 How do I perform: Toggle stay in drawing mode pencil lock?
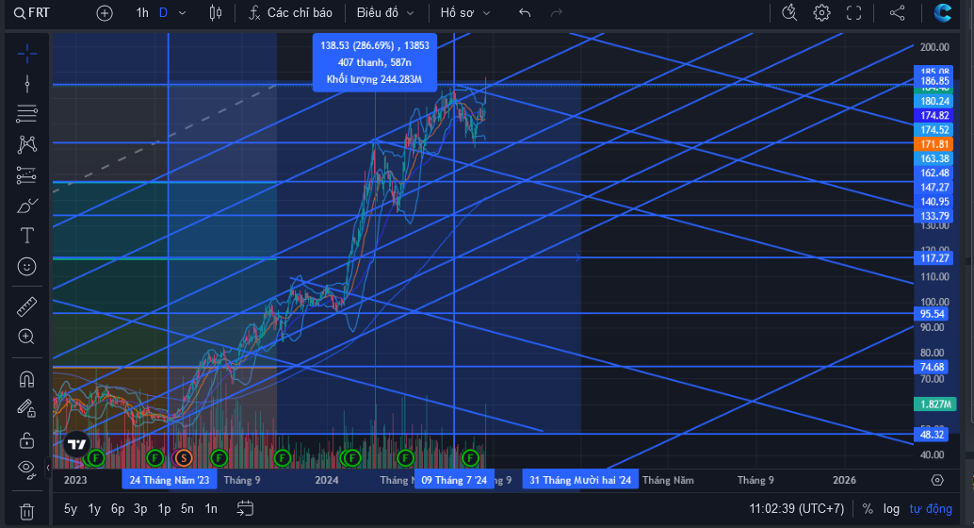(x=26, y=408)
